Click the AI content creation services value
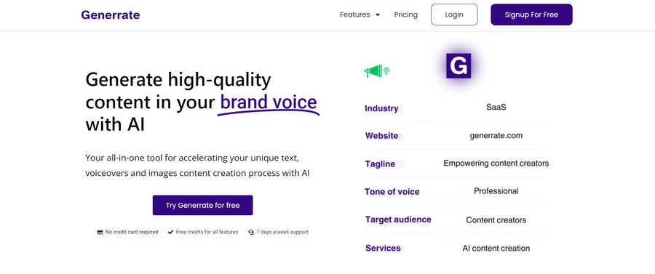The height and width of the screenshot is (274, 655). click(496, 248)
